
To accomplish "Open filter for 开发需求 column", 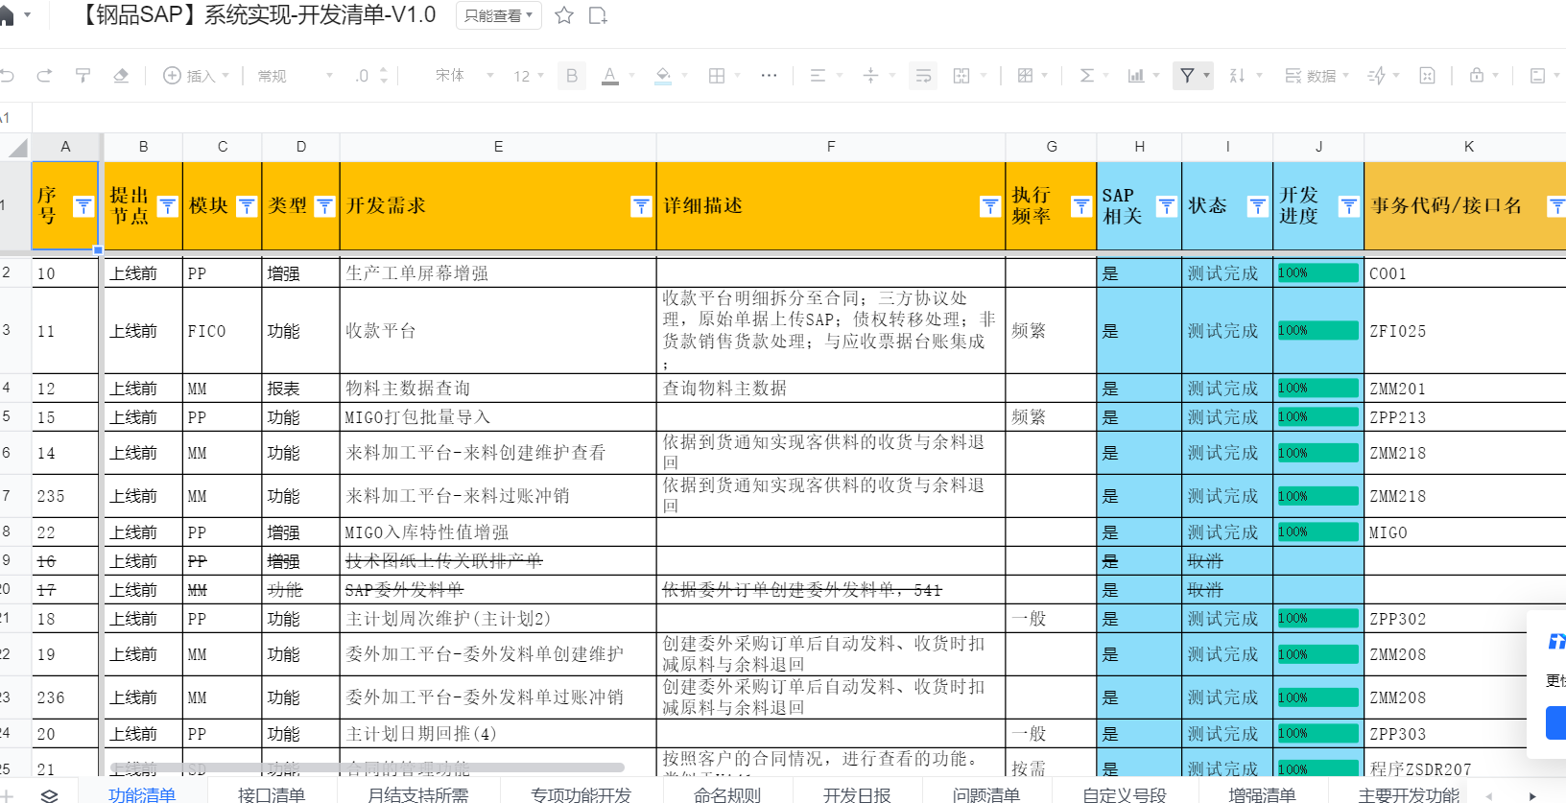I will (x=641, y=206).
